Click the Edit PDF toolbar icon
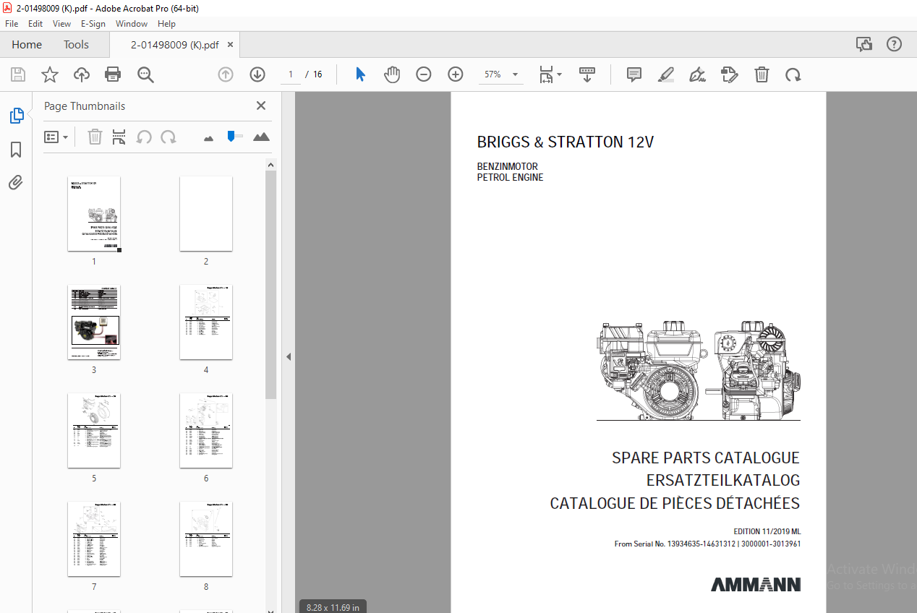Screen dimensions: 917x613 coord(730,74)
